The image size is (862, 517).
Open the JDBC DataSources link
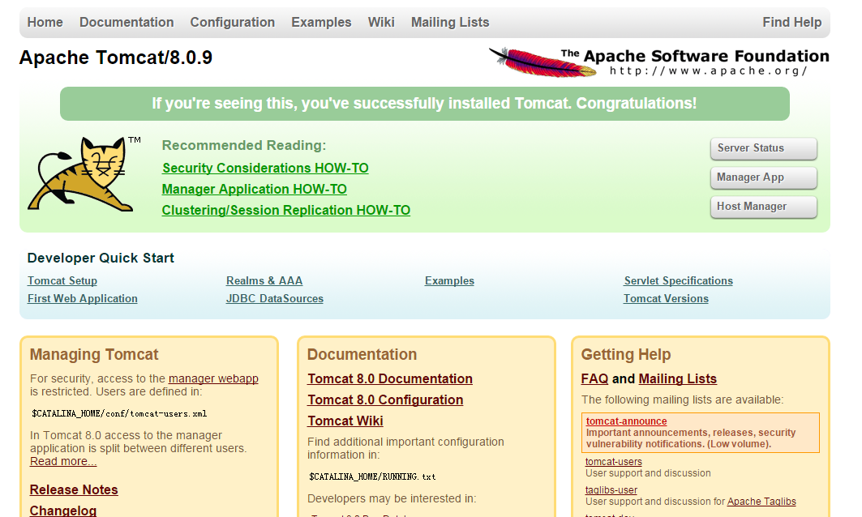pos(275,298)
